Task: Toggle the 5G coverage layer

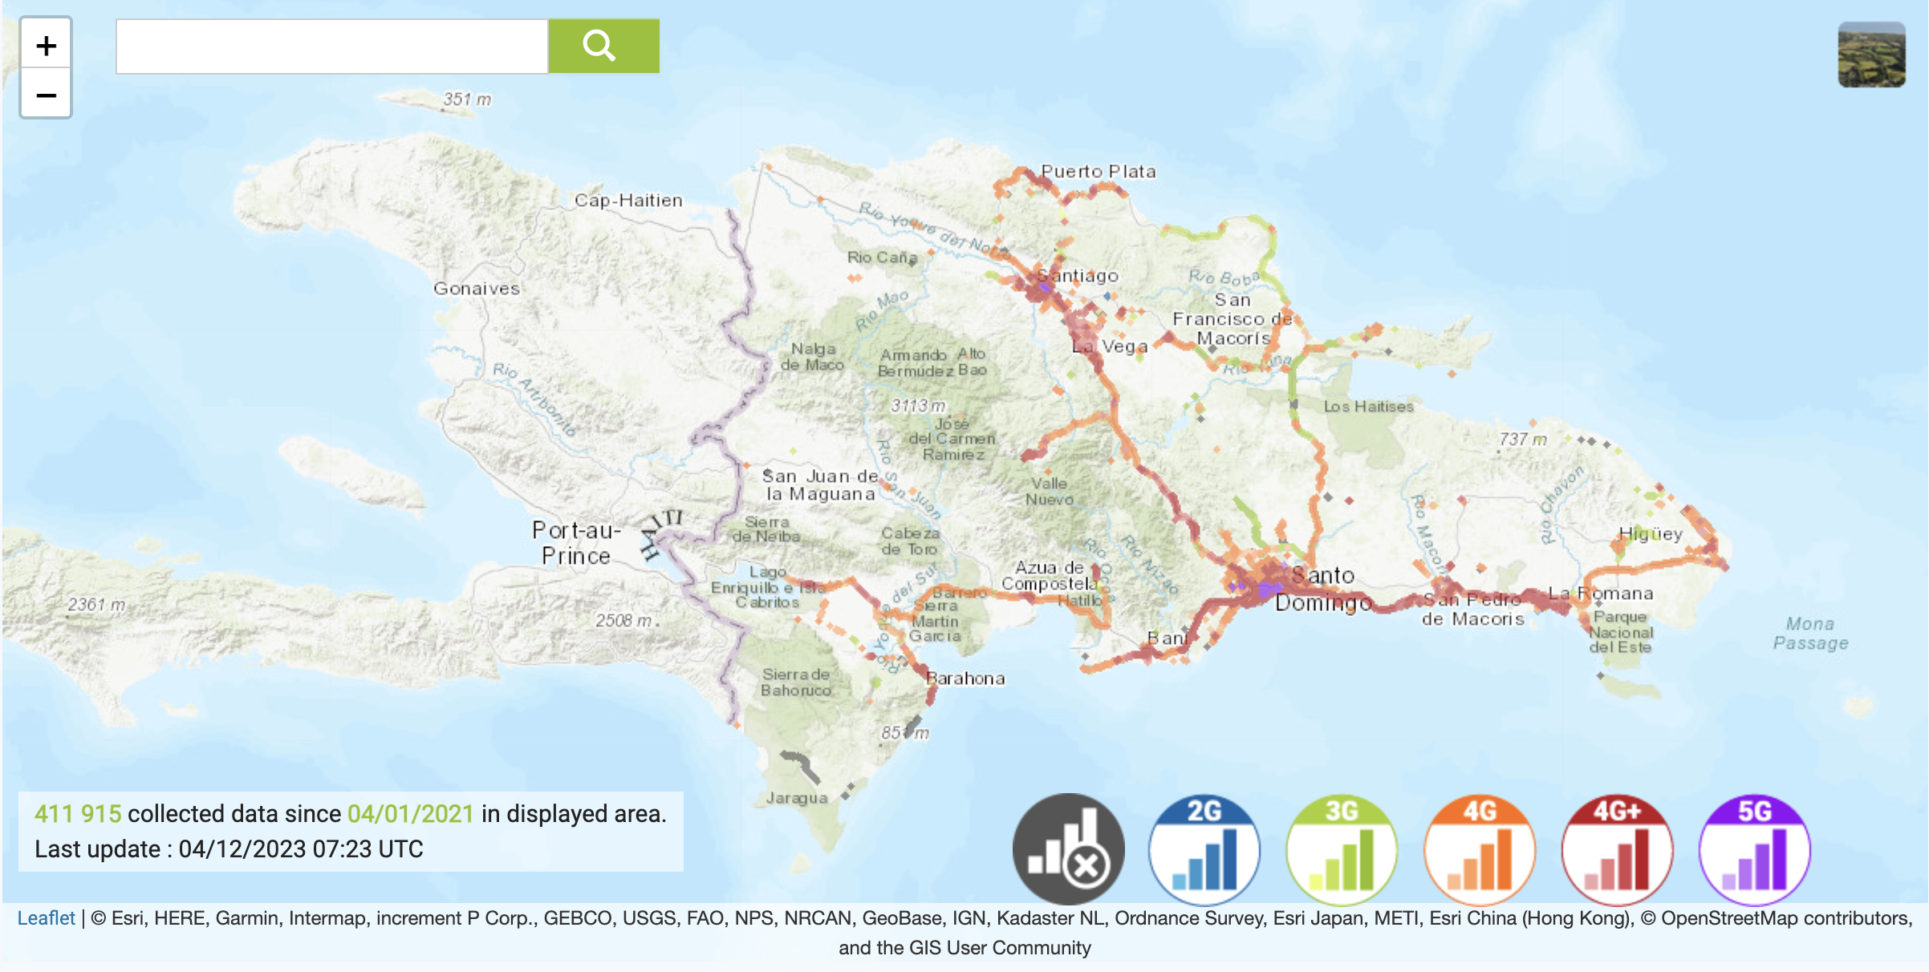Action: [1754, 849]
